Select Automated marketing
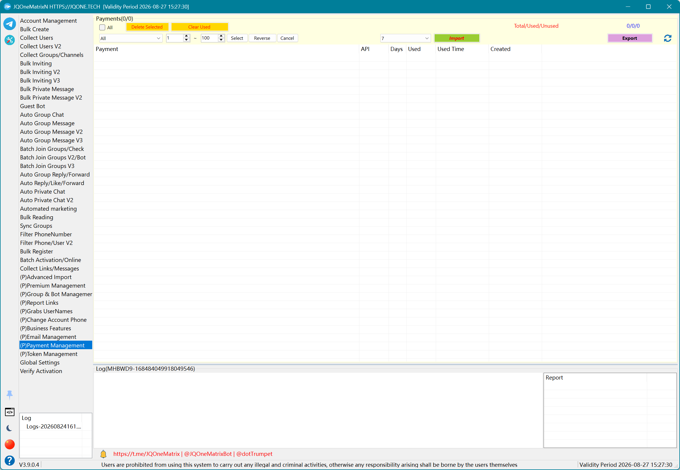Screen dimensions: 680x470 pos(48,209)
